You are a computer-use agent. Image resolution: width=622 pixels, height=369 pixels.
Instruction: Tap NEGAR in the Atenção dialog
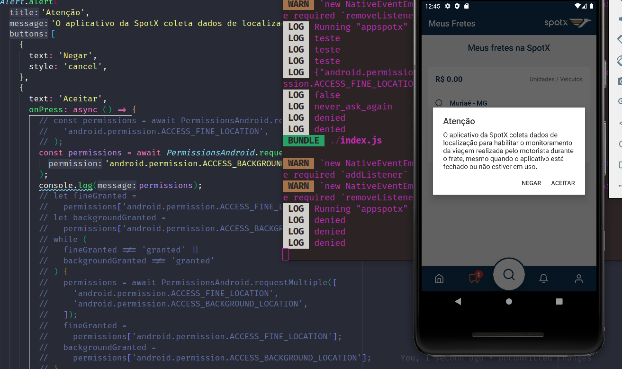pyautogui.click(x=531, y=183)
